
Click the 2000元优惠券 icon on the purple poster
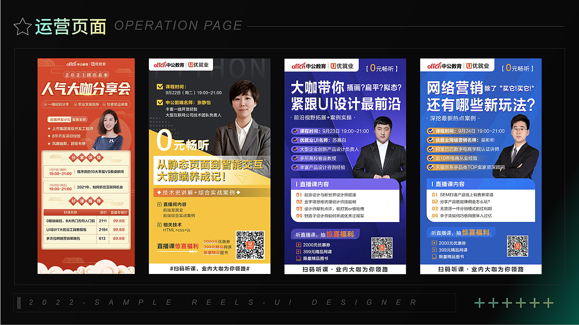[299, 245]
